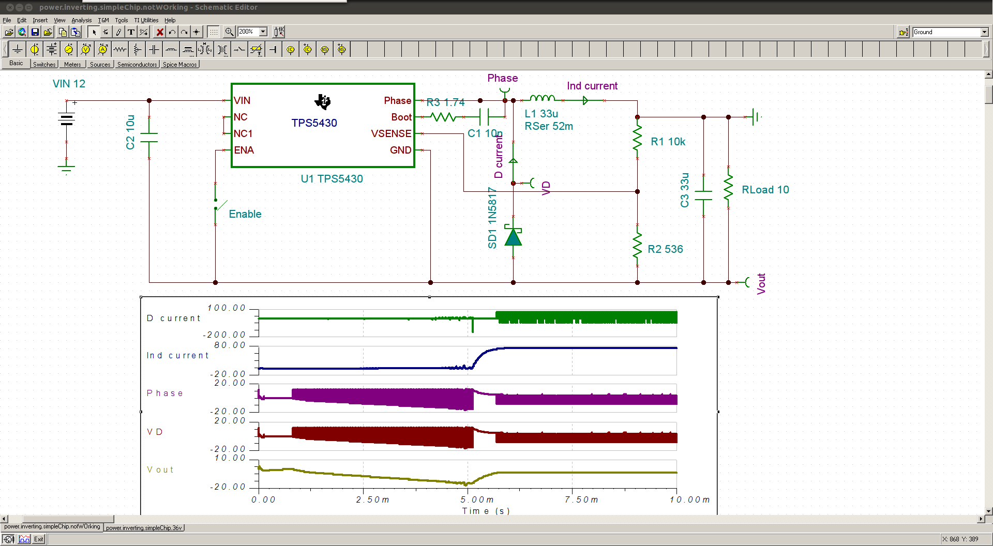Screen dimensions: 993x546
Task: Click the Open file folder icon
Action: (9, 32)
